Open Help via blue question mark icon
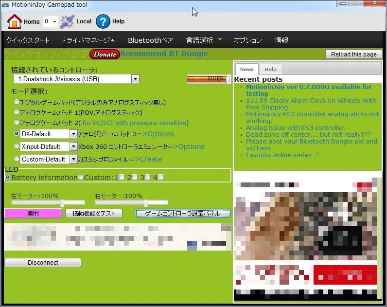 tap(103, 21)
